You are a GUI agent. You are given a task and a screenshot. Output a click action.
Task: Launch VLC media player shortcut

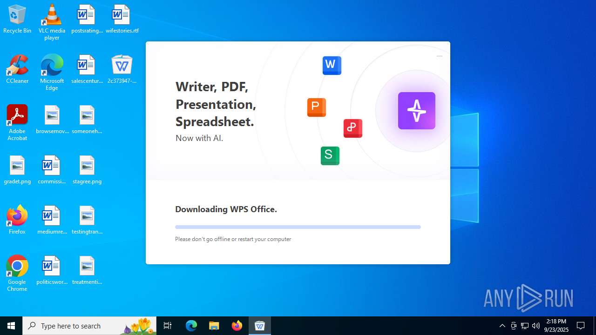[x=52, y=22]
